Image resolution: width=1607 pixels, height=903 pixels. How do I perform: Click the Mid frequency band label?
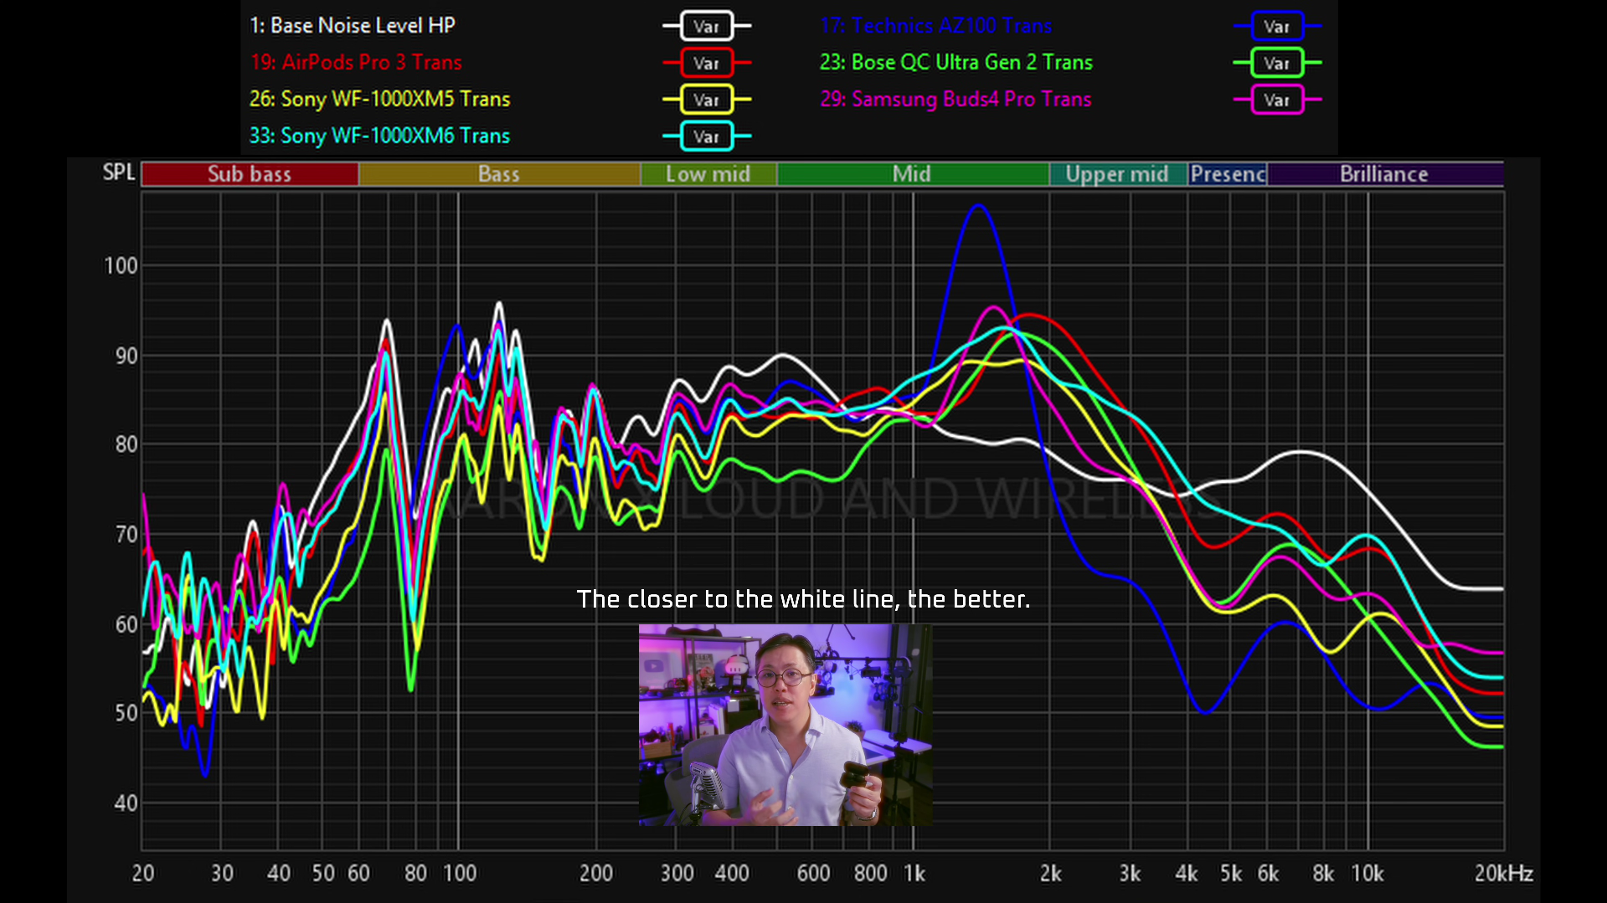click(x=912, y=174)
